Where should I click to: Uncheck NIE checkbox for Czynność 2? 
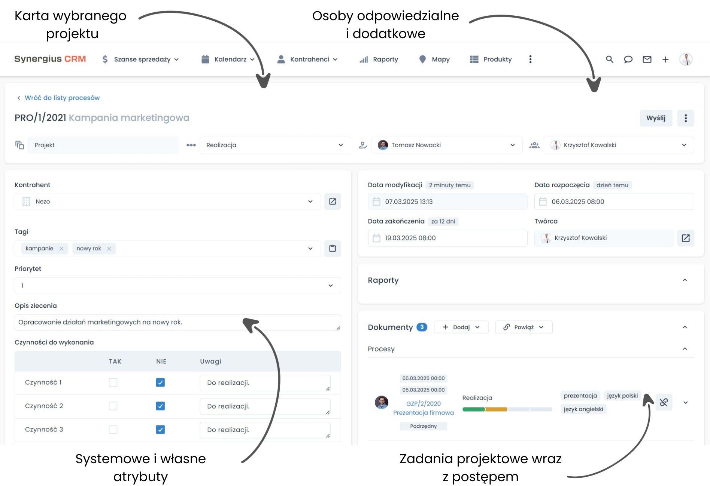coord(160,406)
